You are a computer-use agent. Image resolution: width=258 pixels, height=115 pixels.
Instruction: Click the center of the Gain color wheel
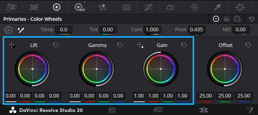coord(161,69)
